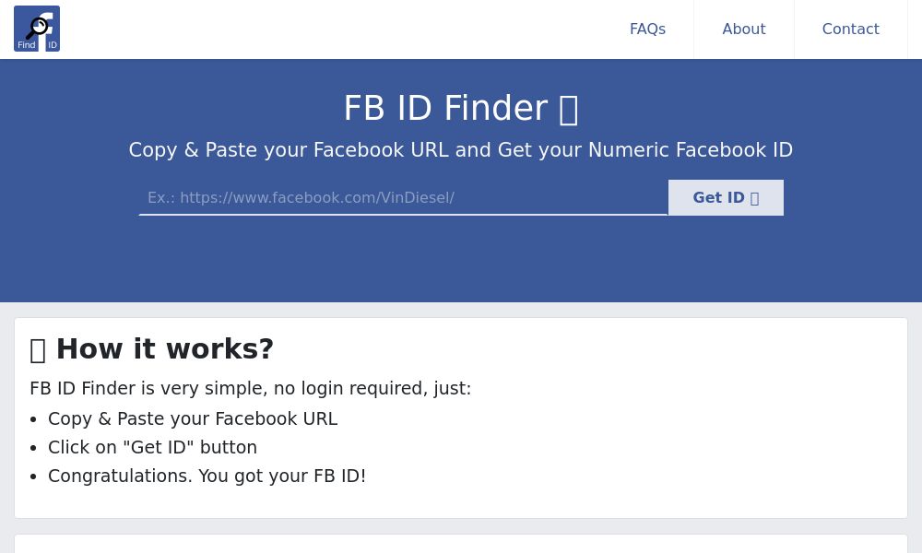Navigate to the Contact page
Image resolution: width=922 pixels, height=553 pixels.
click(850, 29)
